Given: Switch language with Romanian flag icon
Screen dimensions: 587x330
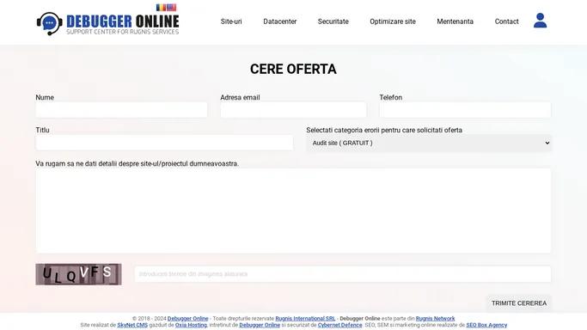Looking at the screenshot, I should [161, 8].
